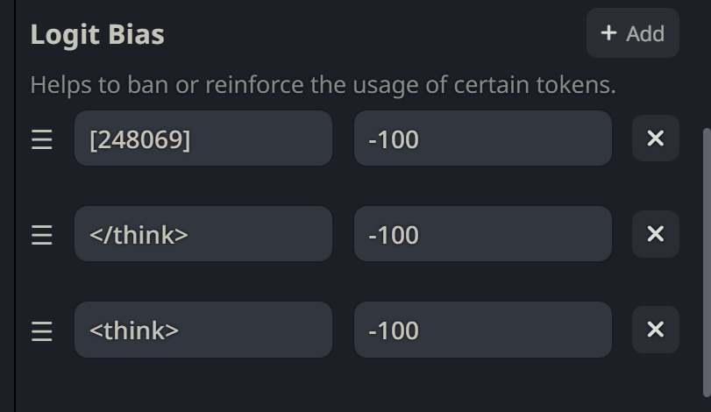Select the -100 value for [248069]
This screenshot has width=711, height=412.
pyautogui.click(x=482, y=139)
